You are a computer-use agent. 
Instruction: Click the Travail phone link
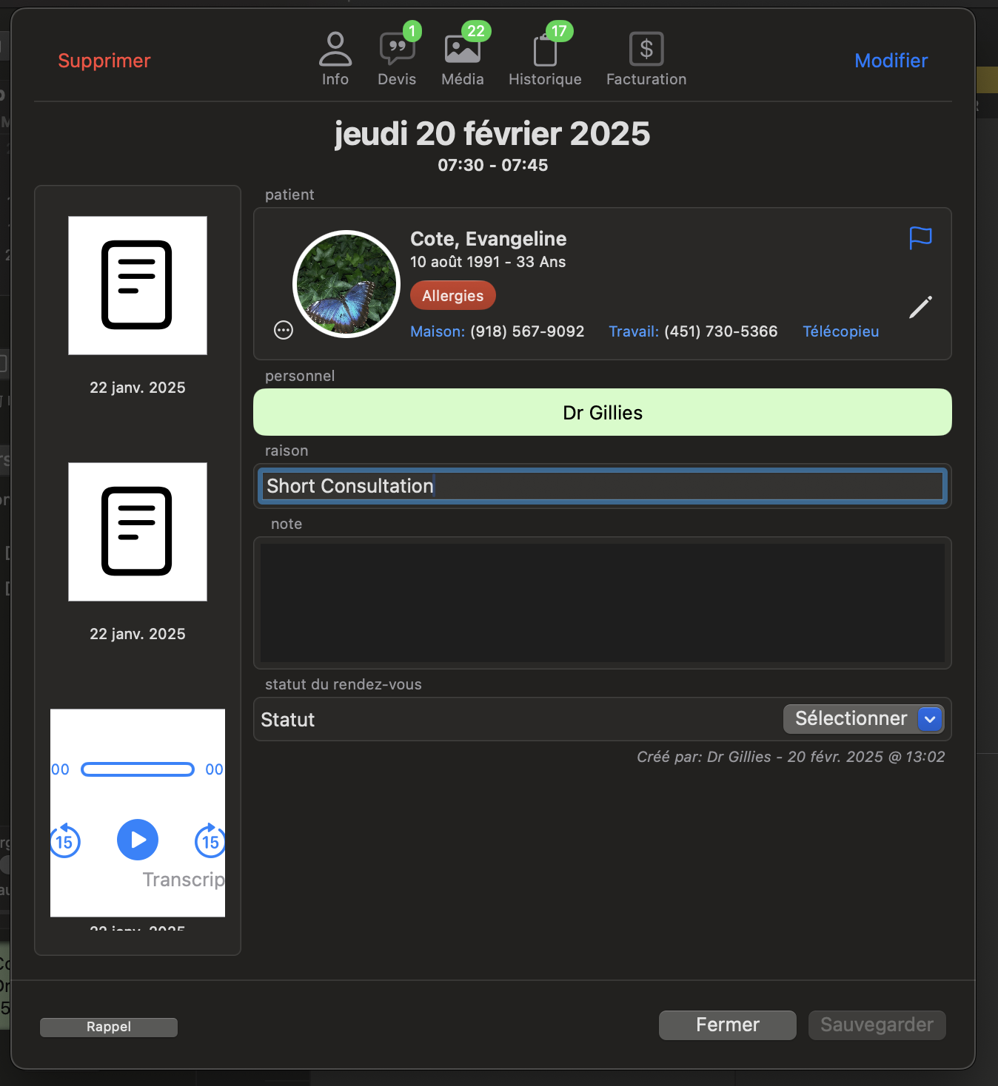[x=693, y=331]
